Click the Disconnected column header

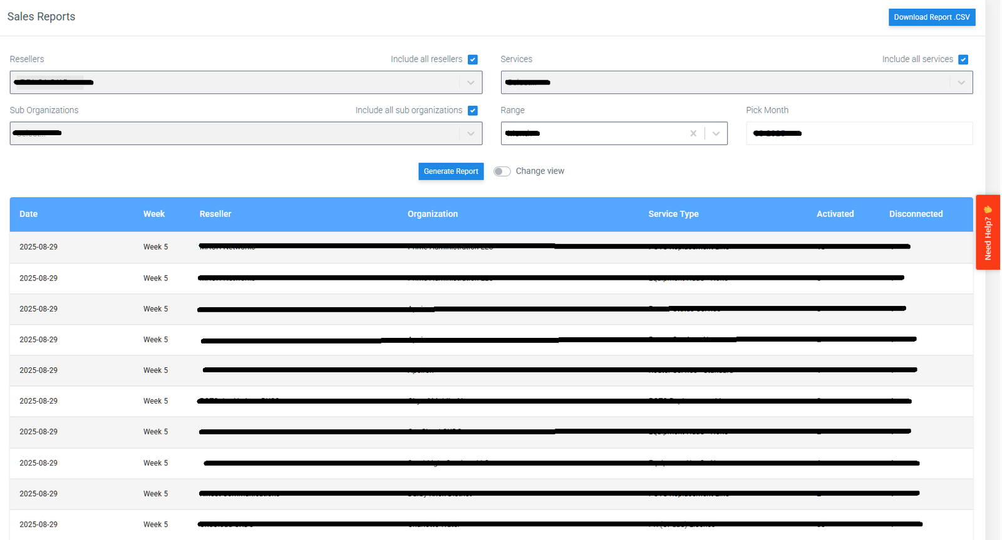[916, 214]
